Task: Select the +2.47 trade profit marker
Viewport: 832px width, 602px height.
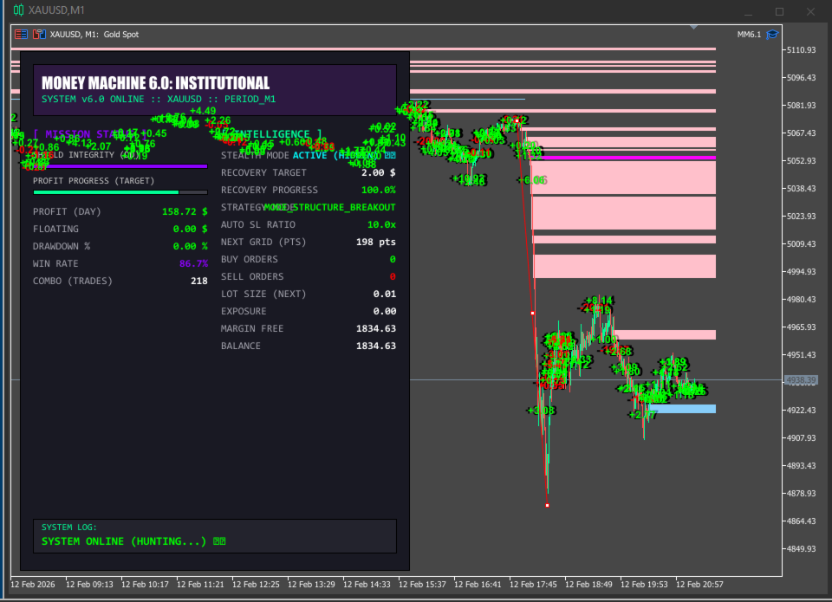Action: click(x=642, y=415)
